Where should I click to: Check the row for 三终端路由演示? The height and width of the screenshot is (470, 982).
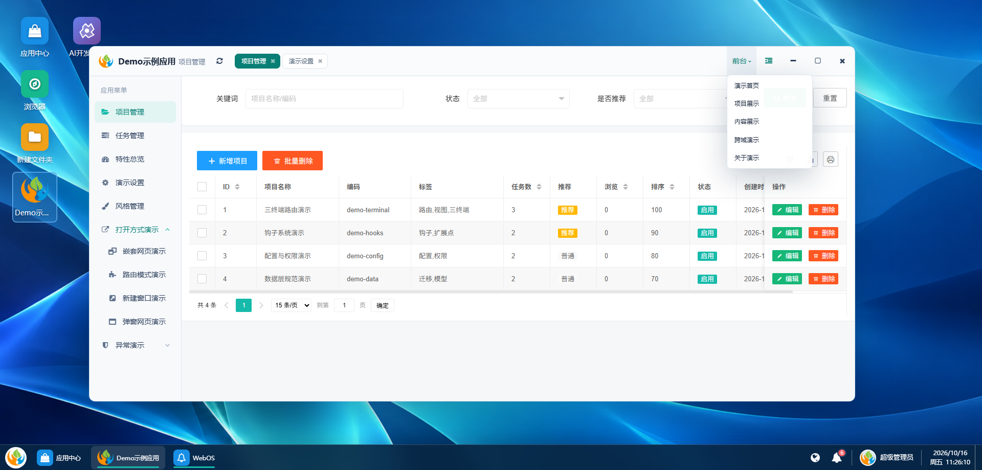tap(202, 210)
